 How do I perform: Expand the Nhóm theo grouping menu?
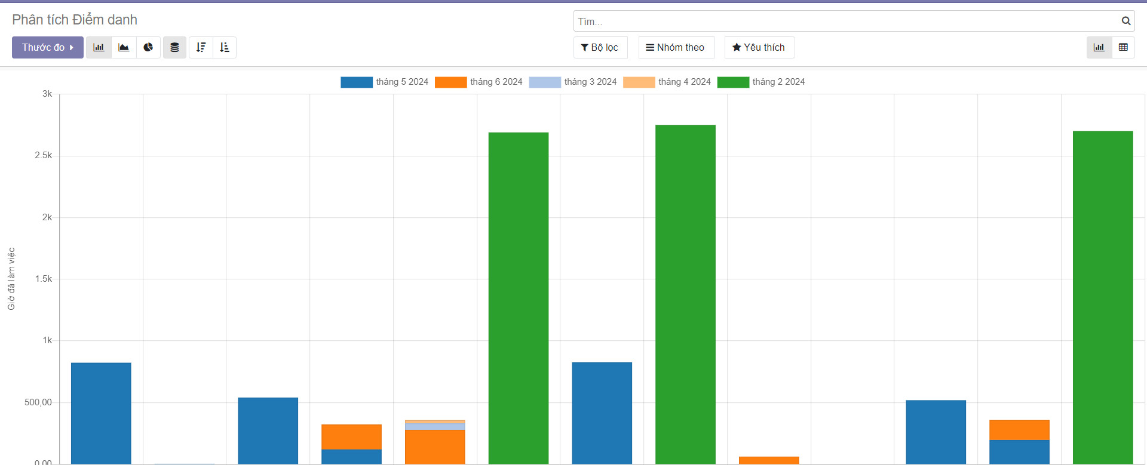click(676, 48)
